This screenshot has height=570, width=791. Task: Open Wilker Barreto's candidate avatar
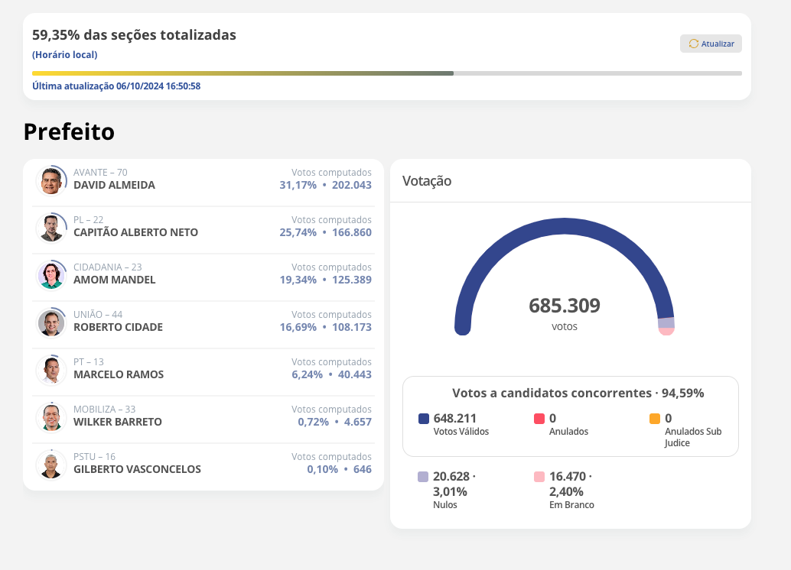click(x=51, y=417)
